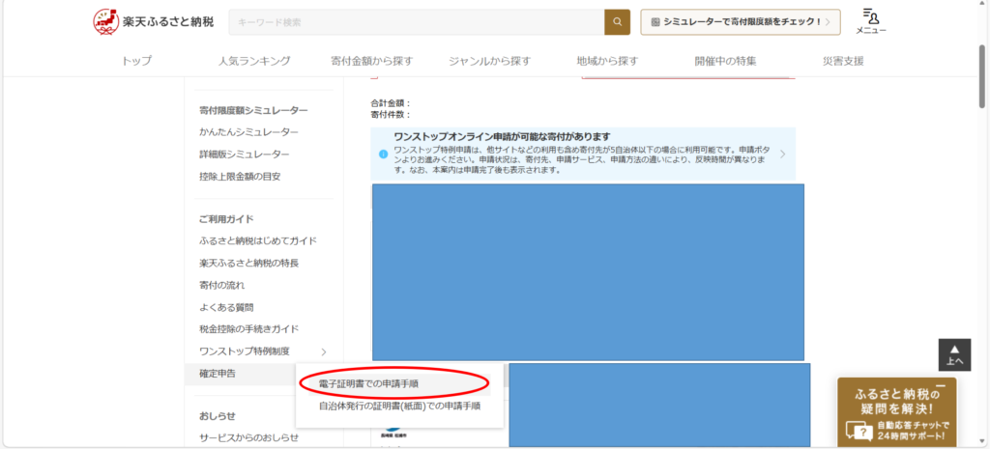The width and height of the screenshot is (990, 449).
Task: Click the シミュレーターで寄付限度額をチェック button
Action: [x=741, y=21]
